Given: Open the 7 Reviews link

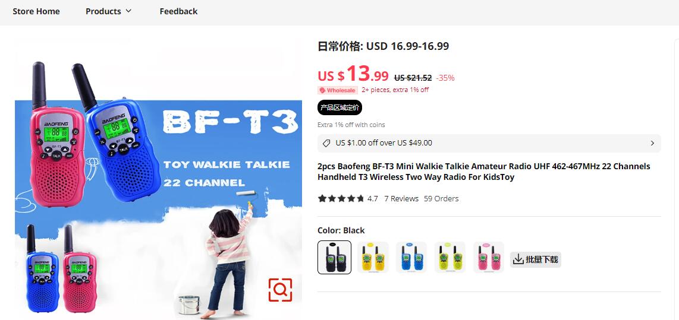Looking at the screenshot, I should [x=401, y=198].
